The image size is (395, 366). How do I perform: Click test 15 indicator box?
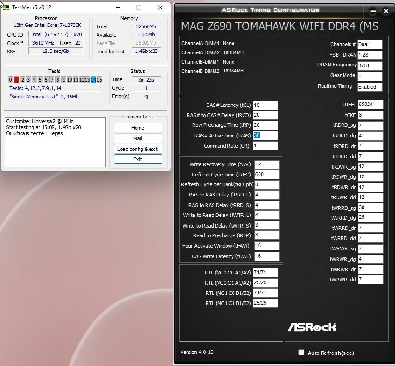(99, 80)
